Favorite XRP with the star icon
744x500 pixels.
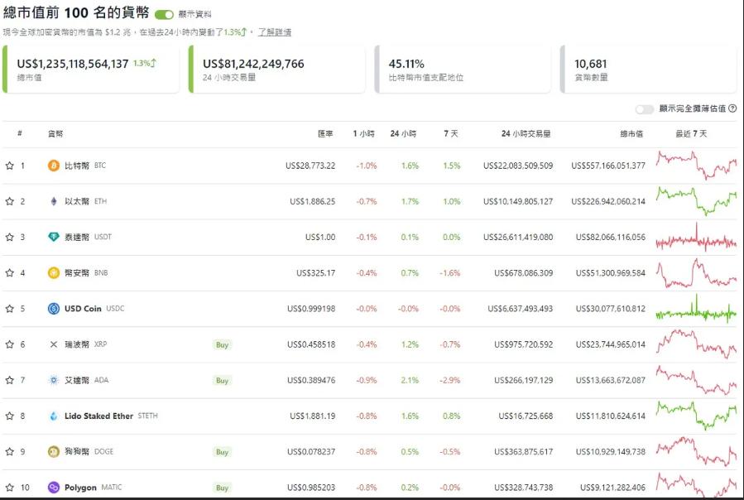pos(9,344)
